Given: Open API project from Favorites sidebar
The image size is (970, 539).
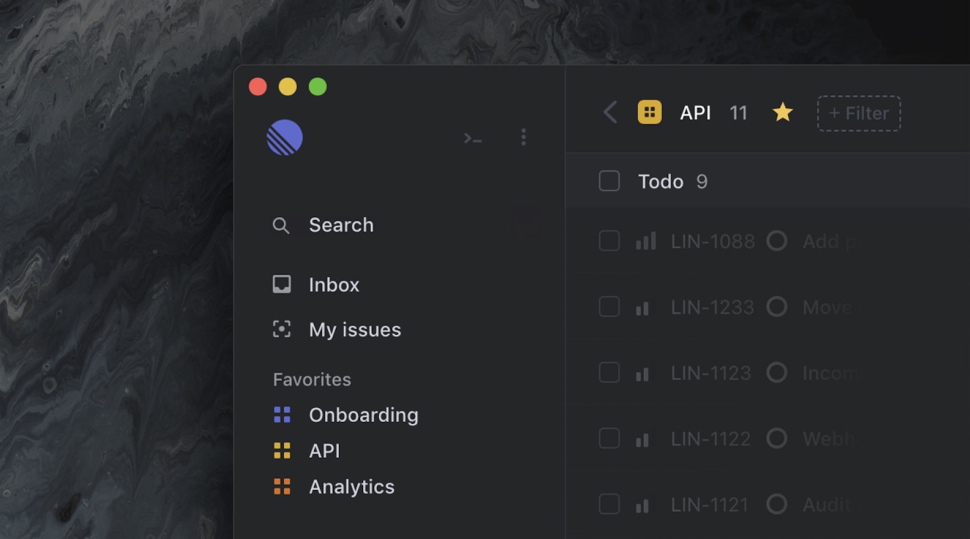Looking at the screenshot, I should coord(324,451).
